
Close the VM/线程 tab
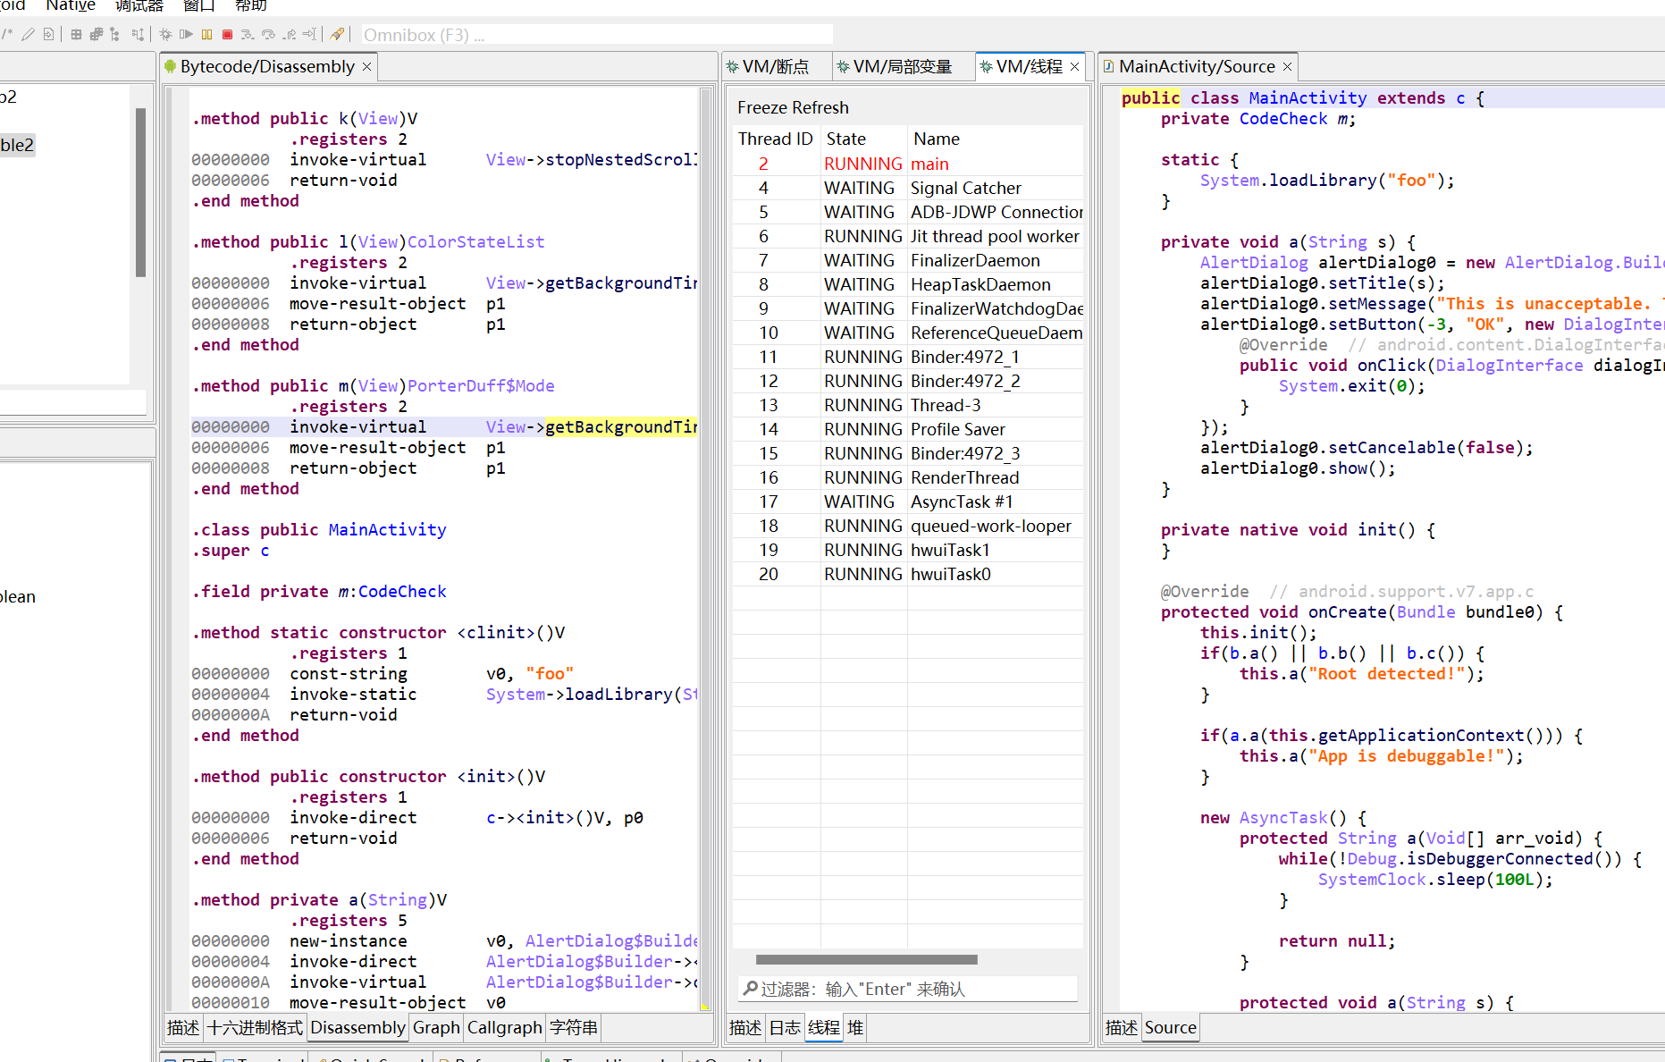[x=1075, y=67]
